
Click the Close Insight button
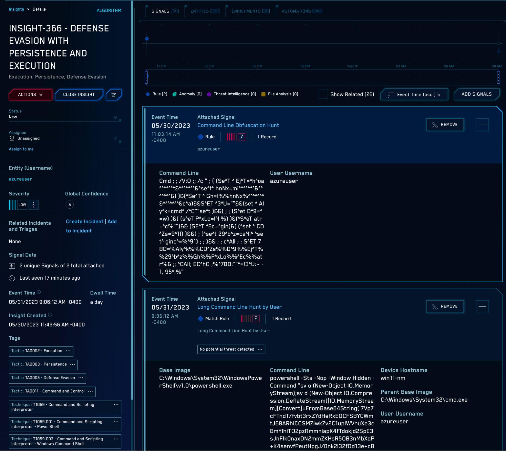[79, 95]
